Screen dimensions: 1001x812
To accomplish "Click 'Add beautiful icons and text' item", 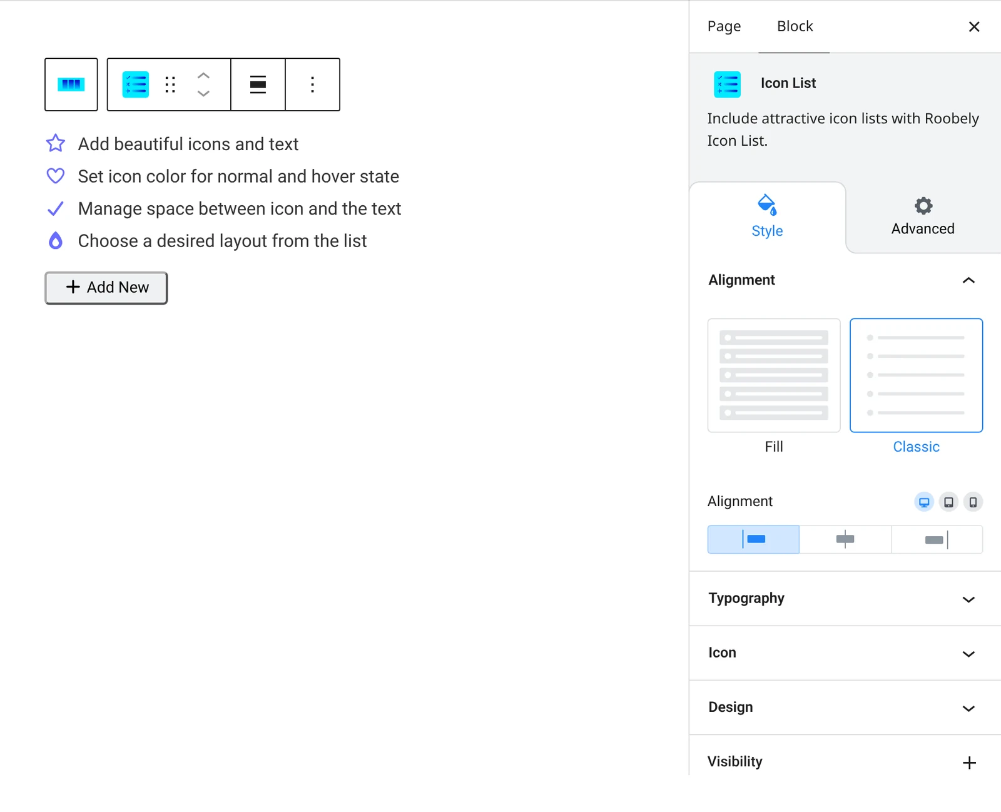I will coord(188,144).
